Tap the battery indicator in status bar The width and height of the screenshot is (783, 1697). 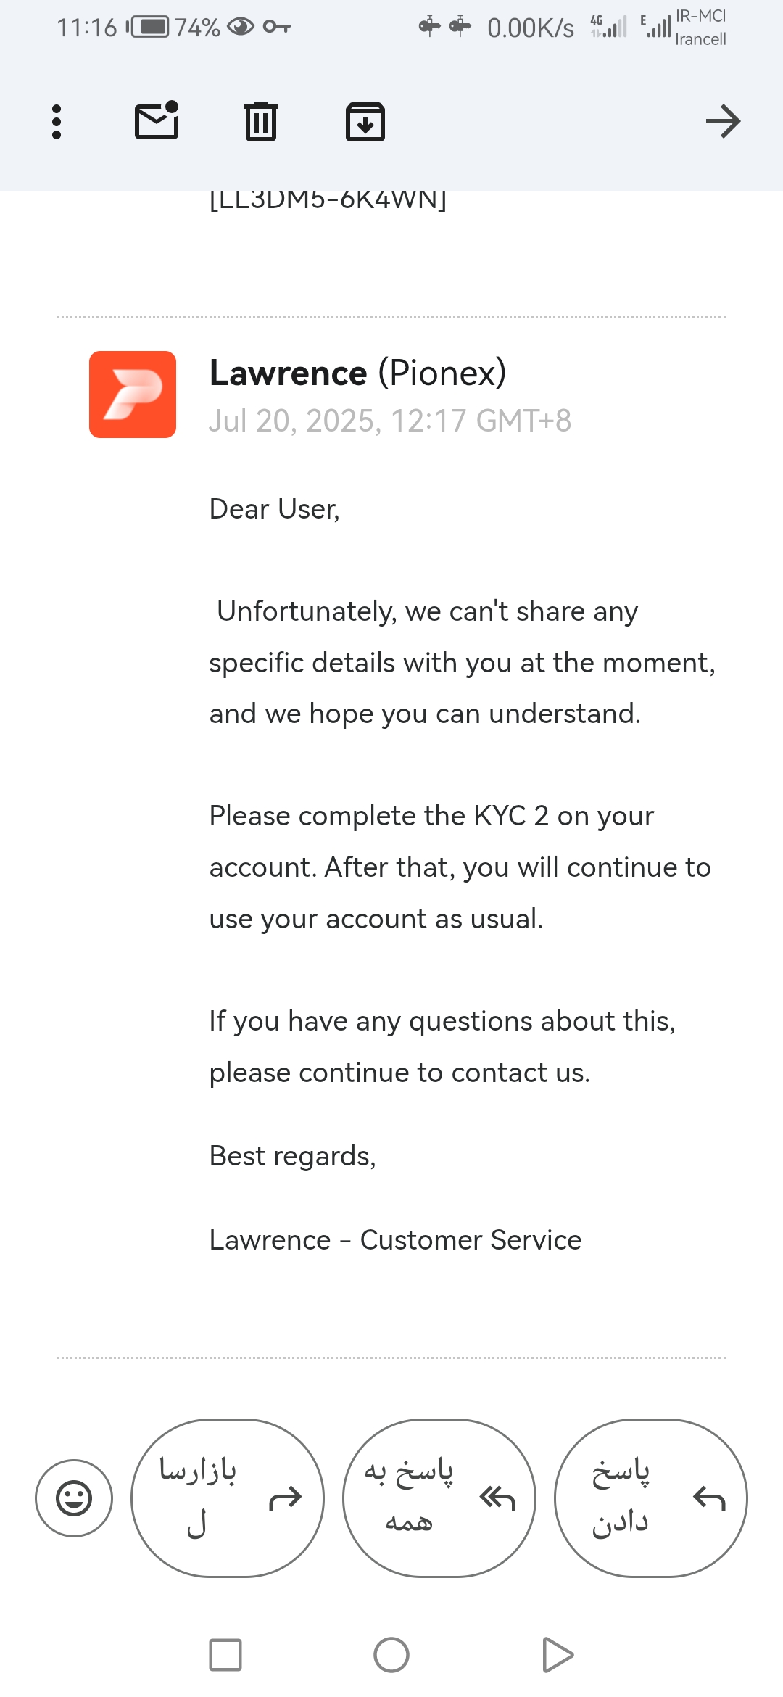point(149,28)
